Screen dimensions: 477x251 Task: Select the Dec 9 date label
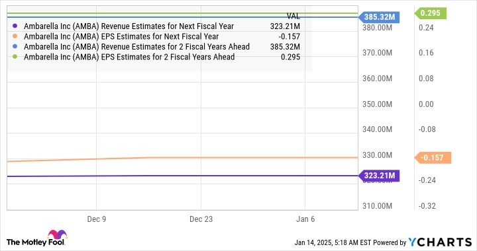97,219
